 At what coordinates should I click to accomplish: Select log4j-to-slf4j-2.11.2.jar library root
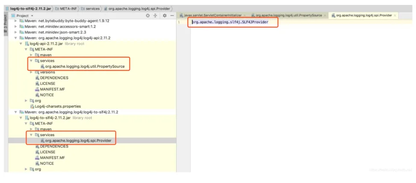coord(92,118)
